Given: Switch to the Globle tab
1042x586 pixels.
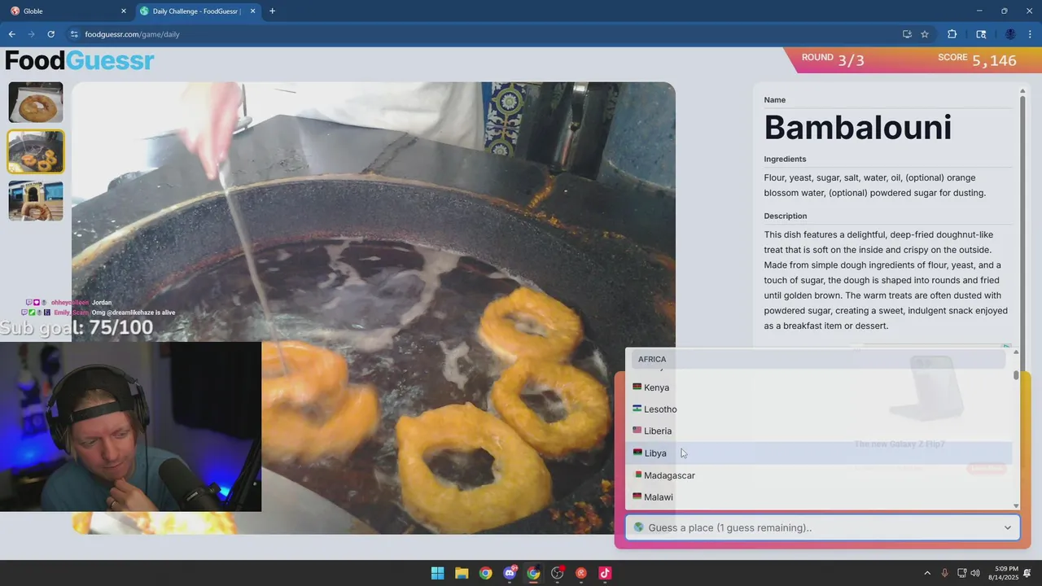Looking at the screenshot, I should pyautogui.click(x=67, y=11).
